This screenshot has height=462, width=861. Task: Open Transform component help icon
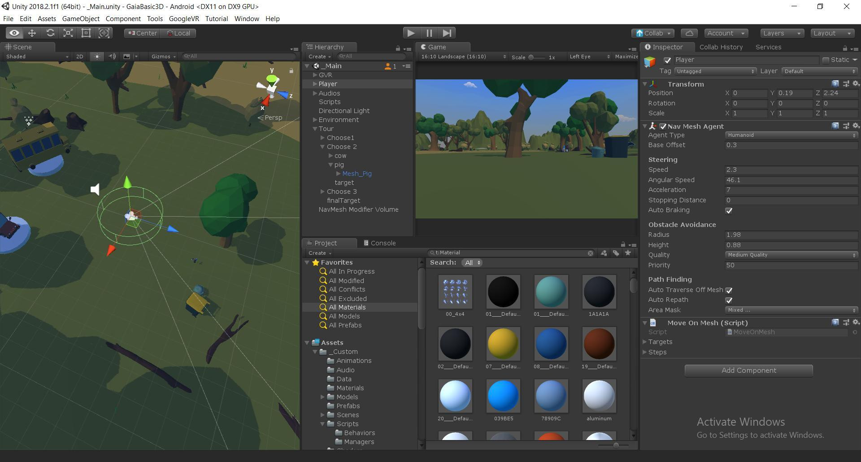click(835, 84)
